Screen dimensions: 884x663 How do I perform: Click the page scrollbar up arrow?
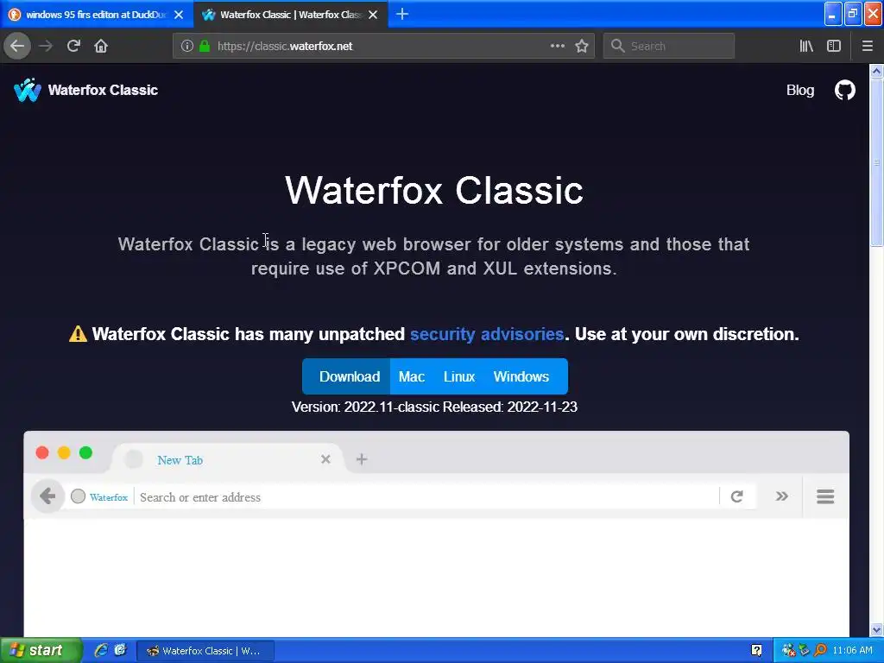coord(876,71)
